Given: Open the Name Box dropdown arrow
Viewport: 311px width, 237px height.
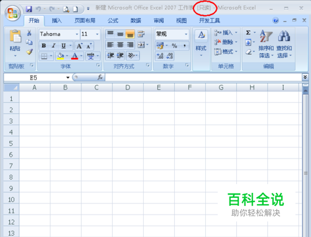Looking at the screenshot, I should [68, 78].
